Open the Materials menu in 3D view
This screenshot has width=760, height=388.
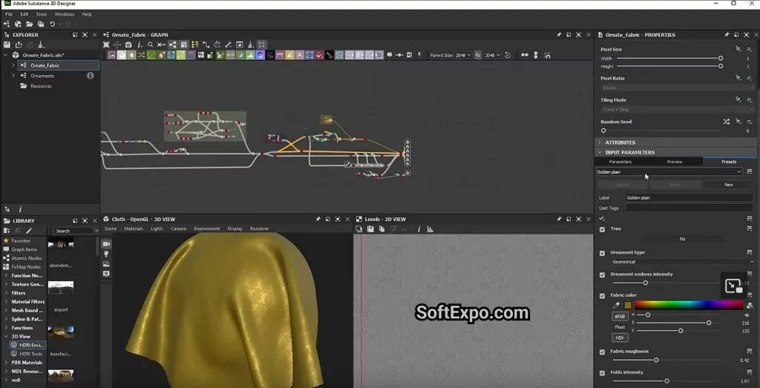pos(134,228)
